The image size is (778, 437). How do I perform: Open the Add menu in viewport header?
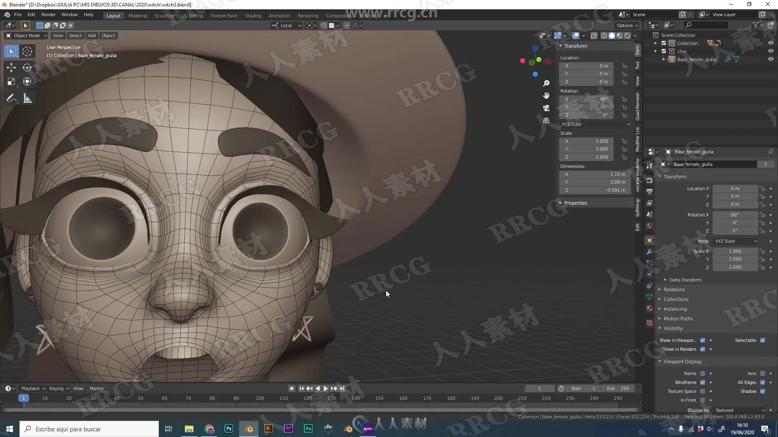(92, 36)
